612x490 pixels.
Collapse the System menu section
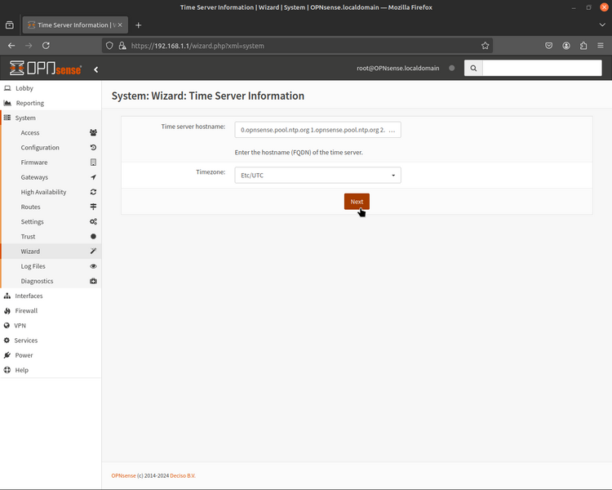coord(51,118)
